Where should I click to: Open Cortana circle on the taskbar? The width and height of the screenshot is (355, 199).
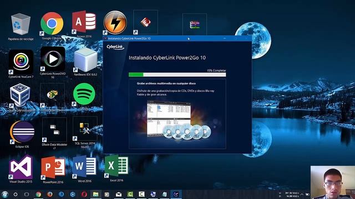[x=16, y=194]
